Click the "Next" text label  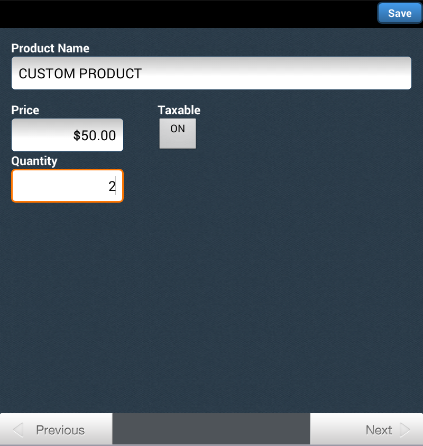(379, 430)
